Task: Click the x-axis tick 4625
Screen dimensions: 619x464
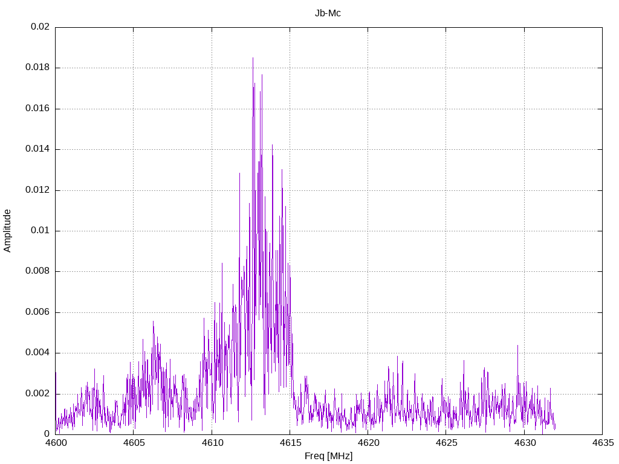Action: coord(447,443)
